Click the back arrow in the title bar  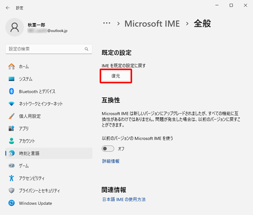(8, 8)
